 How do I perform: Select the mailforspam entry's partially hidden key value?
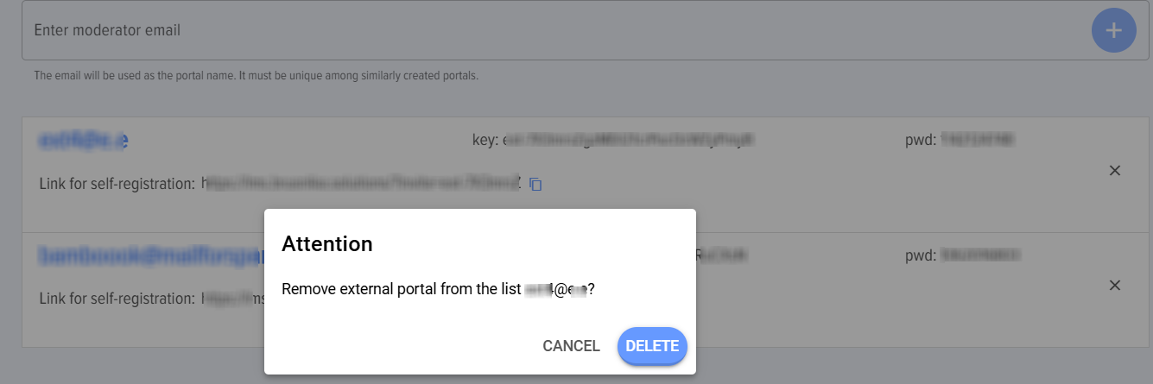click(722, 255)
